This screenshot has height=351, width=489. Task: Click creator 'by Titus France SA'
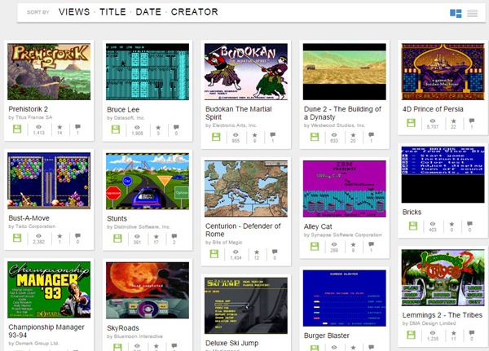[30, 117]
